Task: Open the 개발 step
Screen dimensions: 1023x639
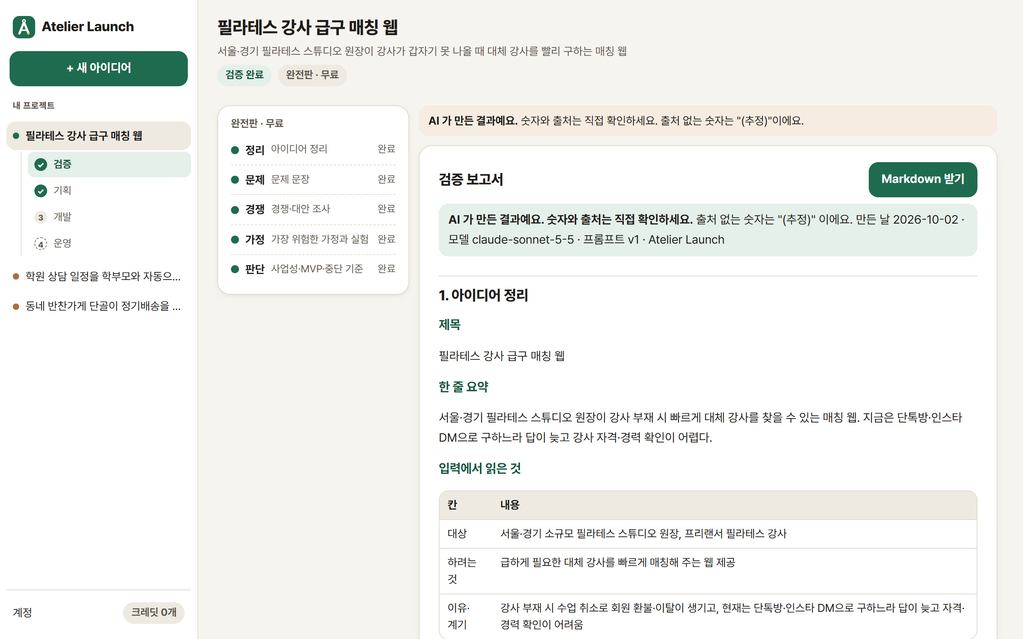Action: click(x=109, y=217)
